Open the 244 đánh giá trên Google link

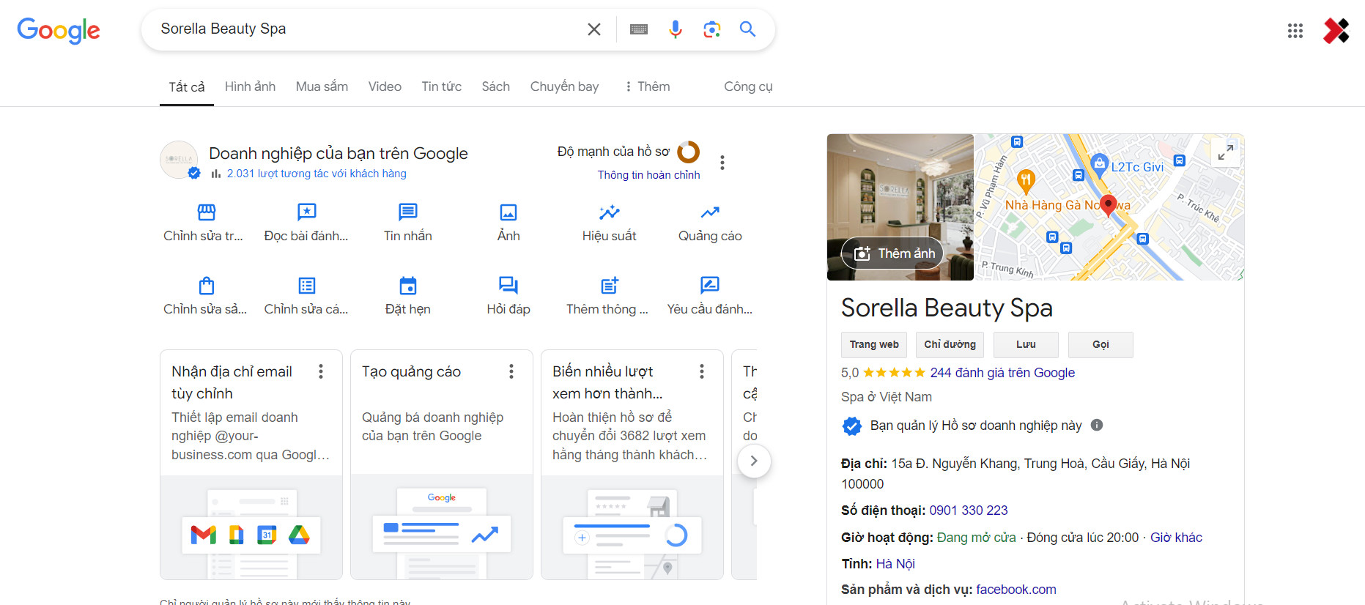1002,373
